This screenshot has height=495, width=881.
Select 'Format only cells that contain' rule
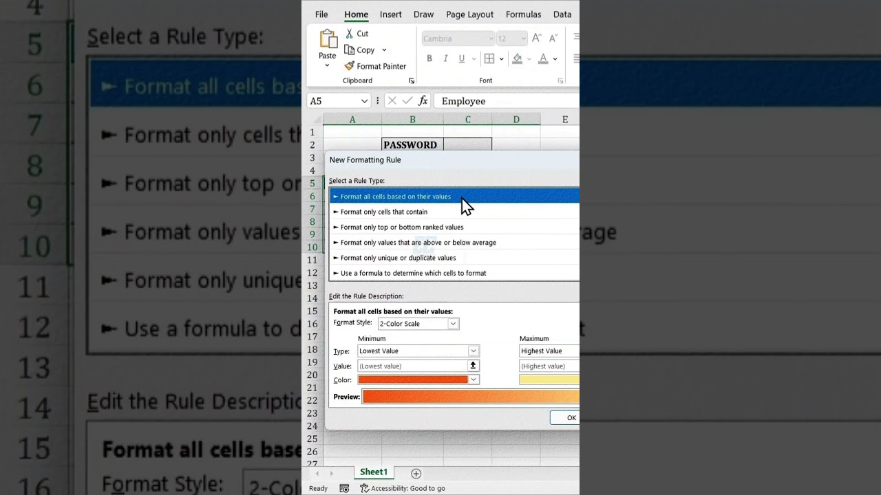tap(455, 212)
